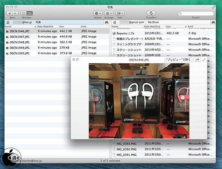Select @live.jp breadcrumb in left pane
222x169 pixels.
pyautogui.click(x=22, y=22)
